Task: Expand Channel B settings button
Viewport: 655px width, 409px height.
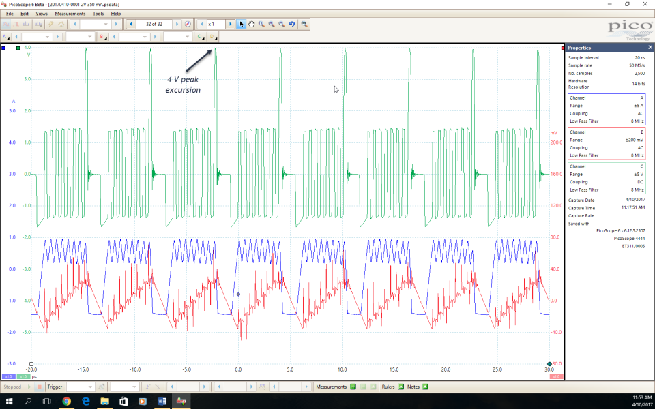Action: click(103, 37)
